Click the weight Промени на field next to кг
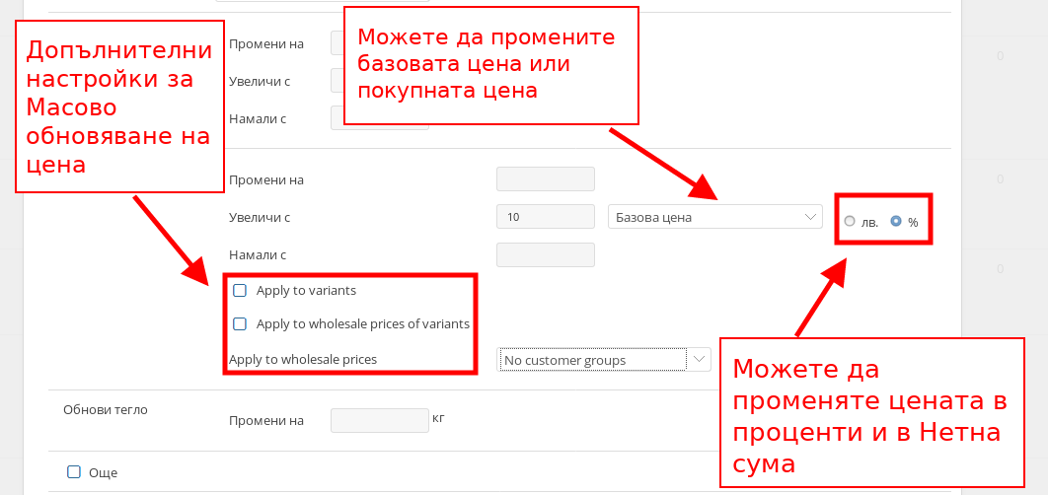1048x495 pixels. (379, 421)
